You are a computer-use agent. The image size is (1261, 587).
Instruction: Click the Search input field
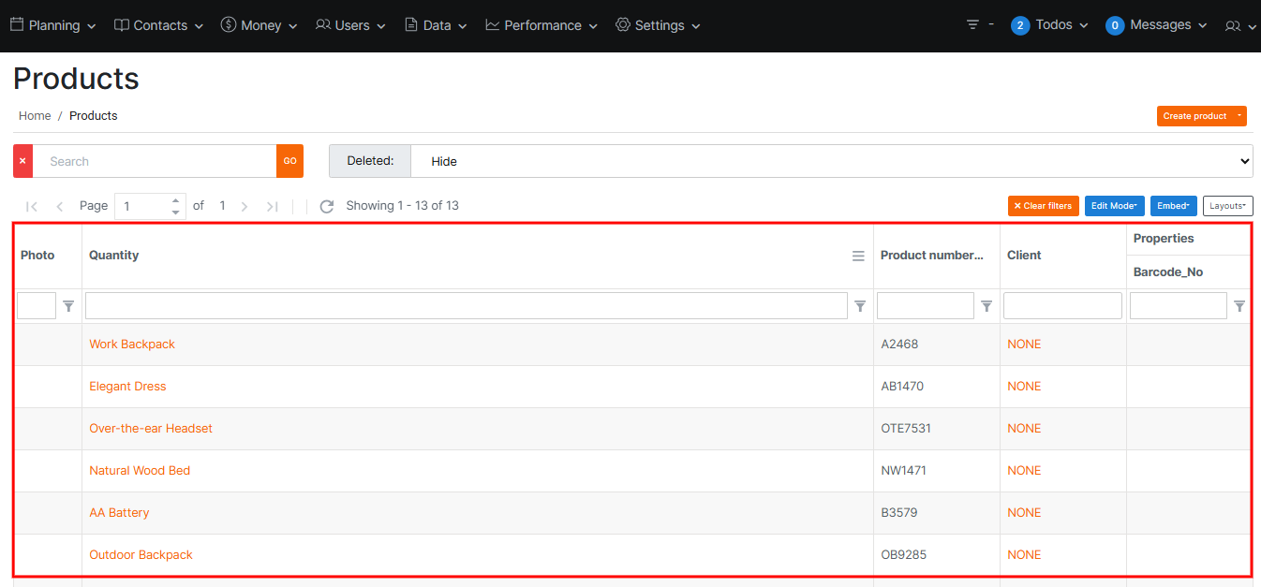click(155, 161)
